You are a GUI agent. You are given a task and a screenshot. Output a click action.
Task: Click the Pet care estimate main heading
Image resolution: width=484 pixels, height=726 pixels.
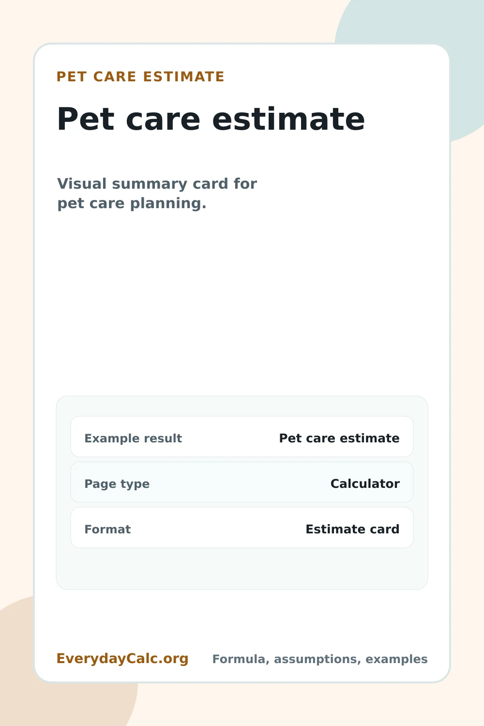pos(211,119)
